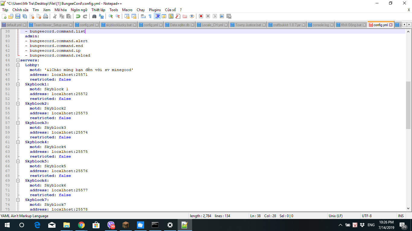Open the Function List panel icon
Screen dimensions: 412x231
(x=178, y=16)
